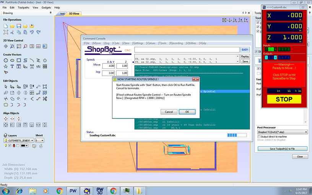
Task: View 3D model along the Y axis
Action: pos(246,20)
